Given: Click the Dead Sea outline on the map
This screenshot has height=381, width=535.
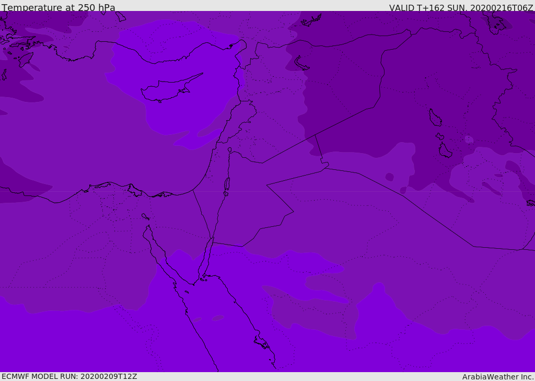Looking at the screenshot, I should pyautogui.click(x=227, y=186).
